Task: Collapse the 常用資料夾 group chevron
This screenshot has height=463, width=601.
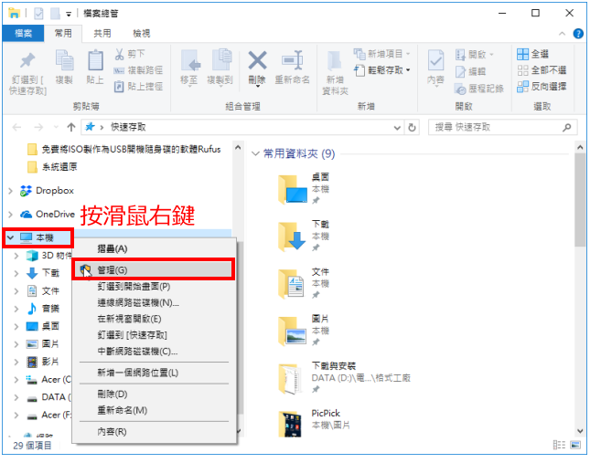Action: 255,153
